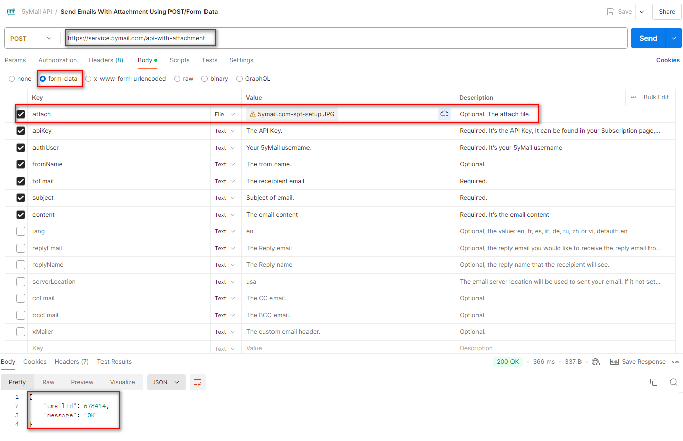The width and height of the screenshot is (683, 441).
Task: Switch response view to Preview
Action: coord(82,382)
